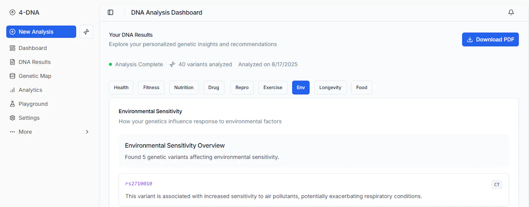Click the 'Found 5 genetic variants' text

[202, 157]
